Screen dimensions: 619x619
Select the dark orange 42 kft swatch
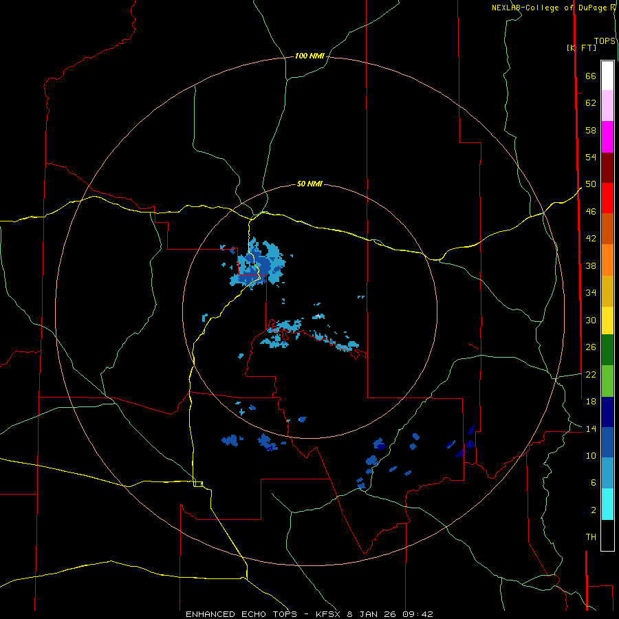pos(607,228)
